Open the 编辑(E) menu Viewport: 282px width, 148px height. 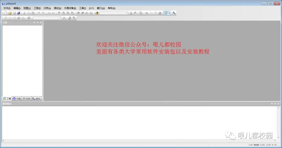pos(17,8)
